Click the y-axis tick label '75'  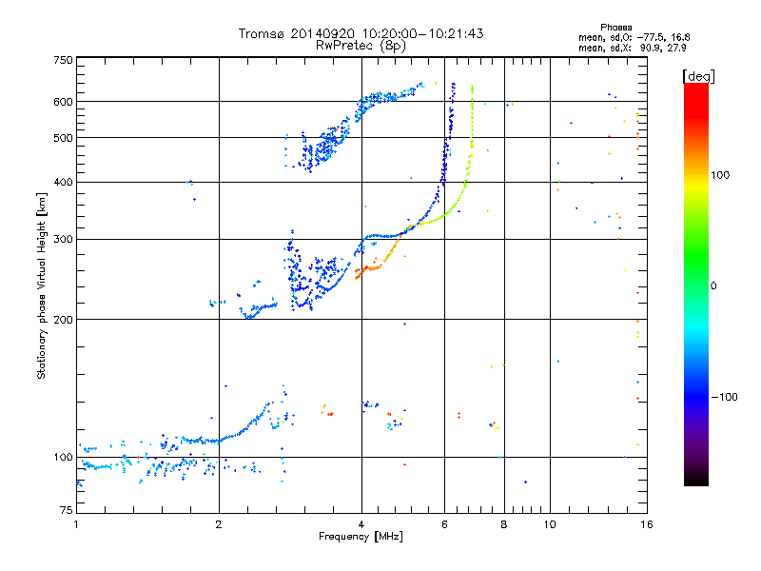pos(67,510)
